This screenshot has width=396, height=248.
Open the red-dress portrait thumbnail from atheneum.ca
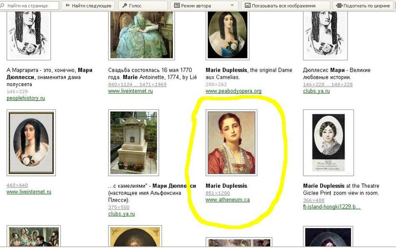point(231,143)
